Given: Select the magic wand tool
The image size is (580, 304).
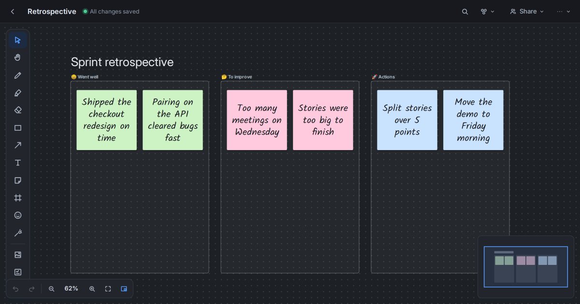Looking at the screenshot, I should coord(18,233).
